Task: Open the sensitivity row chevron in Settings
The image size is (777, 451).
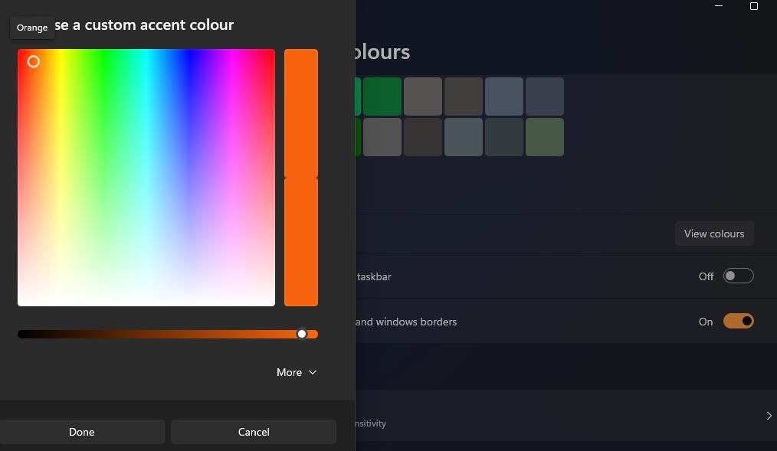Action: pos(769,416)
